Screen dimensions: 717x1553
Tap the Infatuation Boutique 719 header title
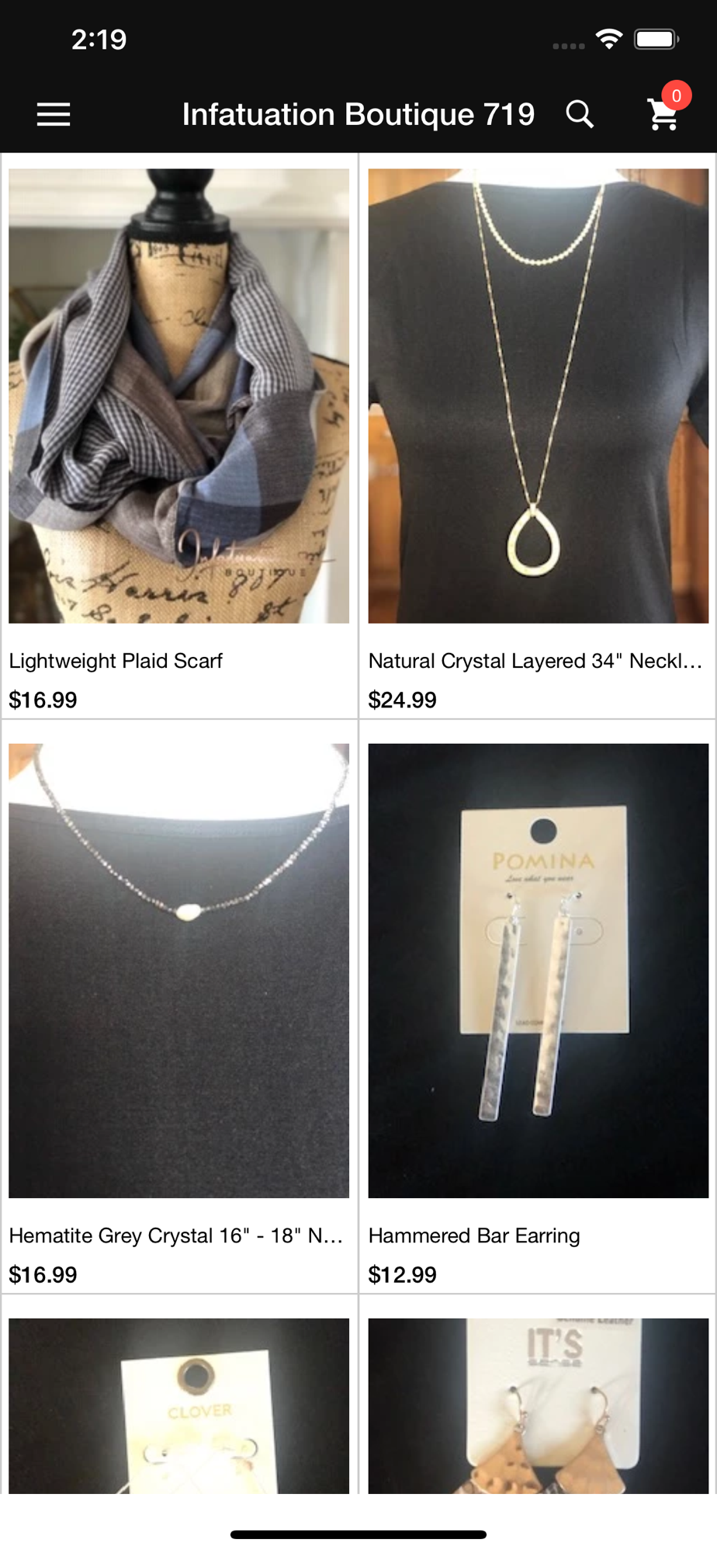click(x=358, y=115)
